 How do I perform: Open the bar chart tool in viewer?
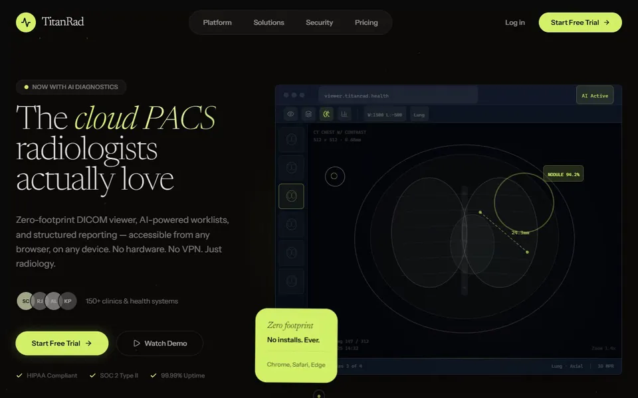(344, 114)
